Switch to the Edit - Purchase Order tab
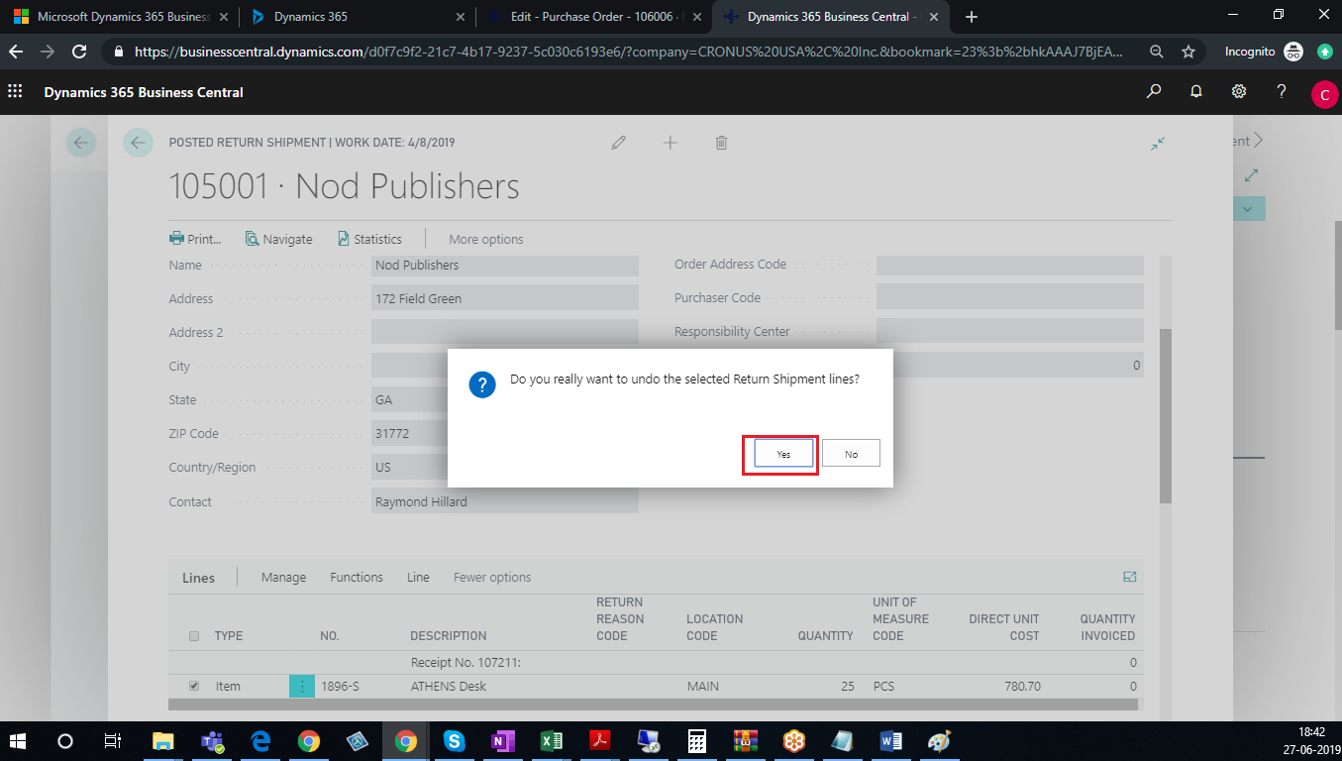The height and width of the screenshot is (761, 1342). (595, 17)
